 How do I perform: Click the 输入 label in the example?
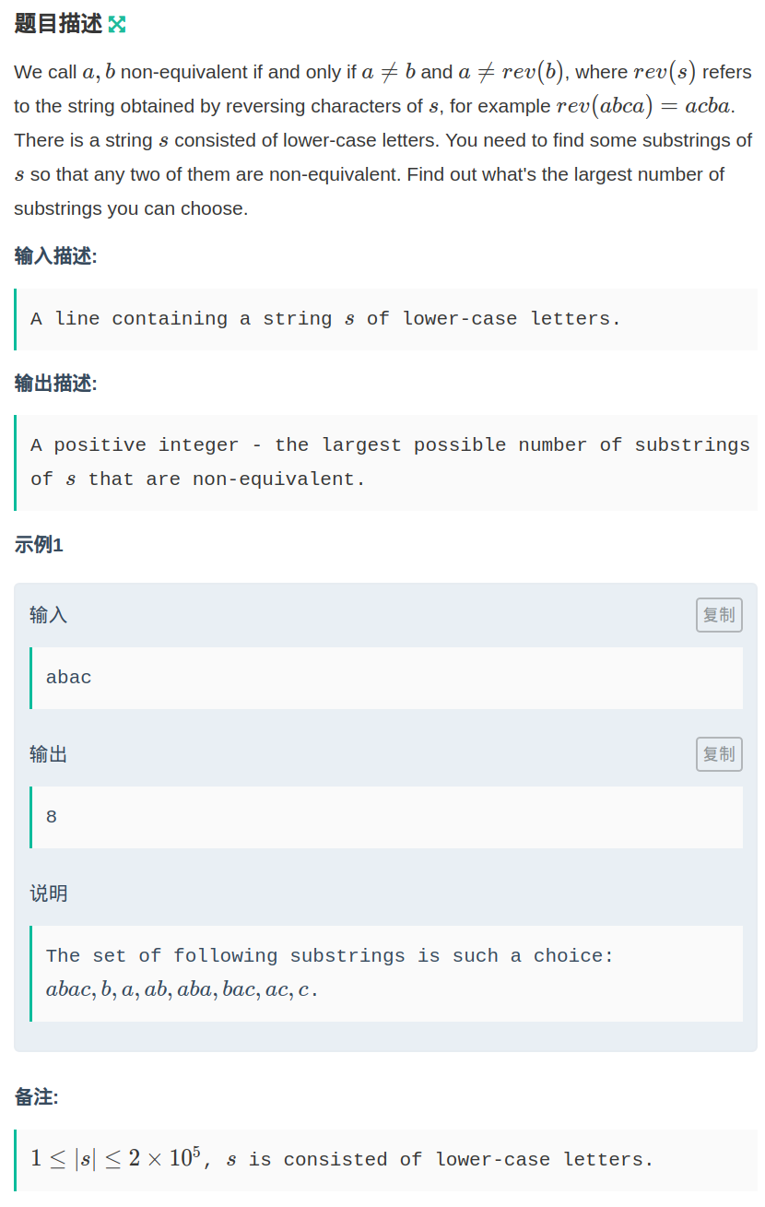(48, 615)
